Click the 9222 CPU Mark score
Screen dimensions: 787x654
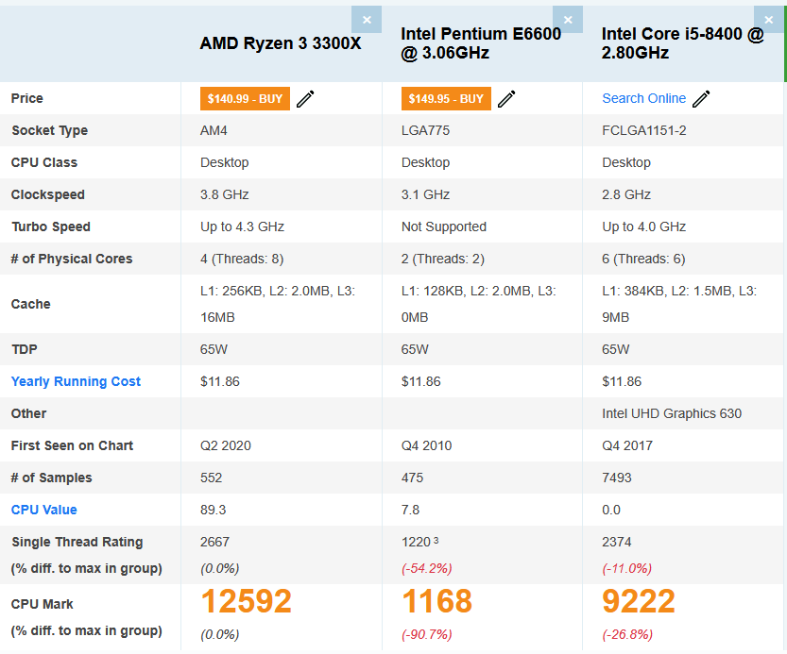(639, 601)
